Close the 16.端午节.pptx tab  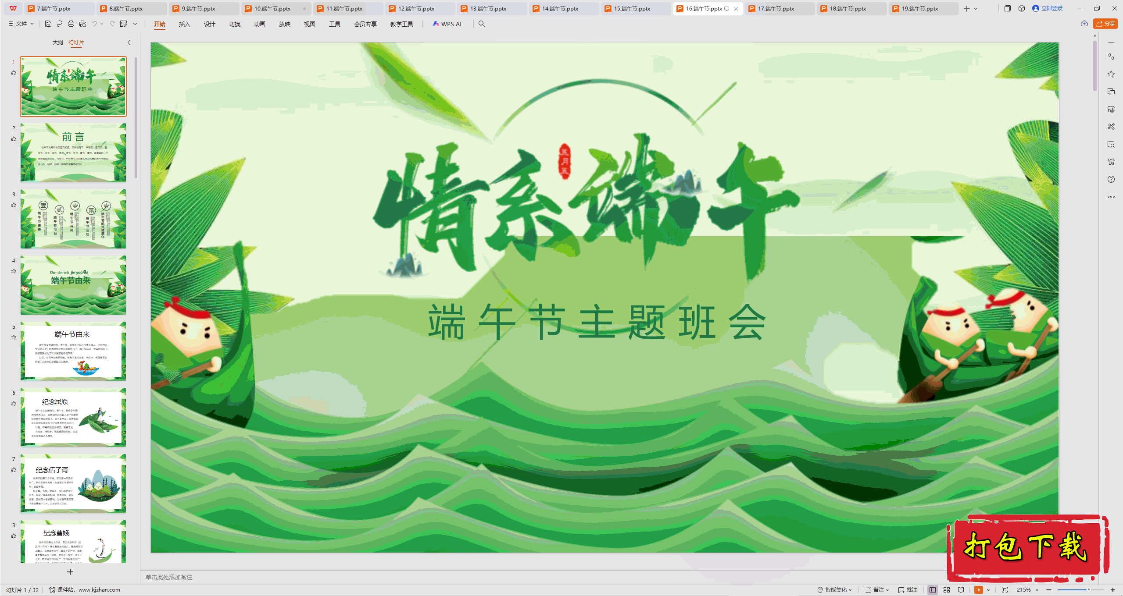coord(736,9)
